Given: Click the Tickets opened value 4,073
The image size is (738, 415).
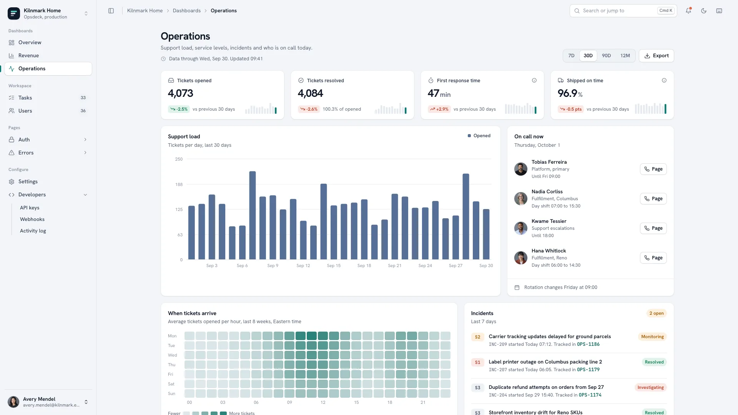Looking at the screenshot, I should coord(180,93).
